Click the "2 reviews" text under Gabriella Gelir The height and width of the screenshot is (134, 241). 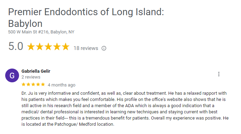(31, 77)
